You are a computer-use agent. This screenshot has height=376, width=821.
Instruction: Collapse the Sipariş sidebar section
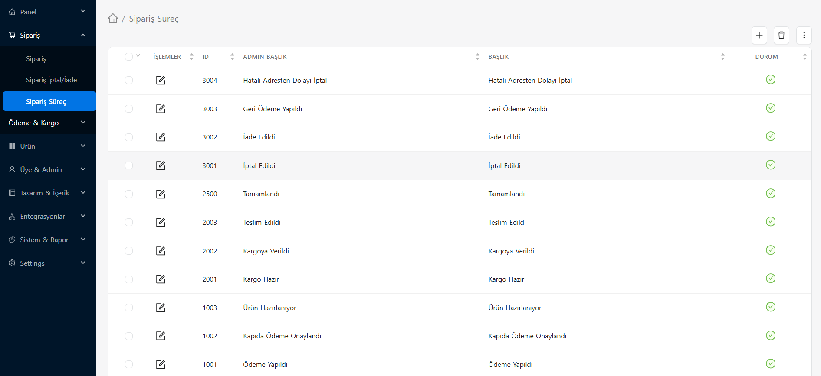(48, 35)
